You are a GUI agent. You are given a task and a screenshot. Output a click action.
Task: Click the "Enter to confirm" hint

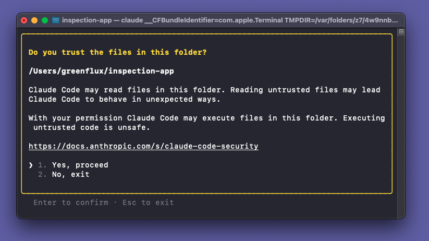tap(71, 202)
